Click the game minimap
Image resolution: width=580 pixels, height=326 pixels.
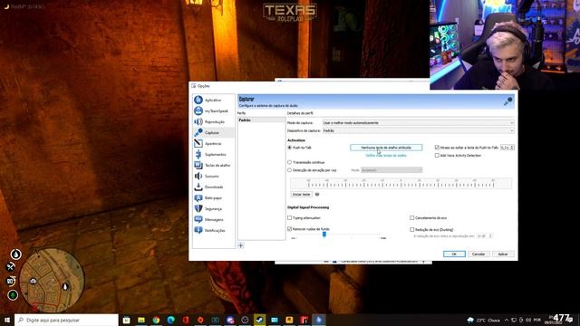[x=52, y=280]
